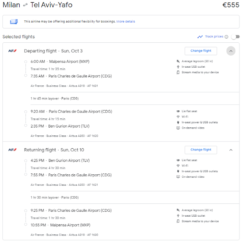Click the 9:20 AM Paris Charles de Gaulle departure

tap(72, 112)
